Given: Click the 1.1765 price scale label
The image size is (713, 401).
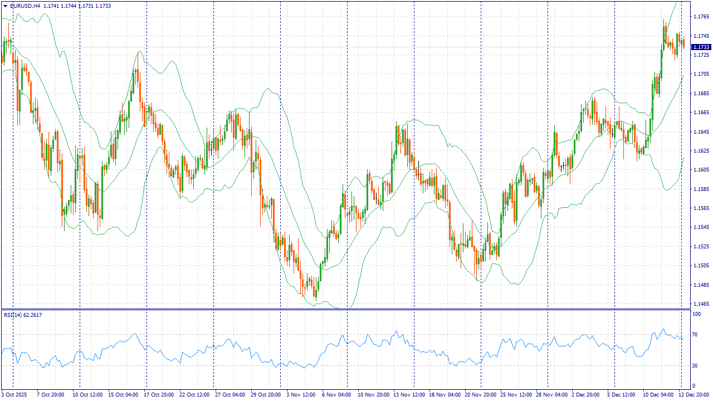Looking at the screenshot, I should [x=701, y=17].
